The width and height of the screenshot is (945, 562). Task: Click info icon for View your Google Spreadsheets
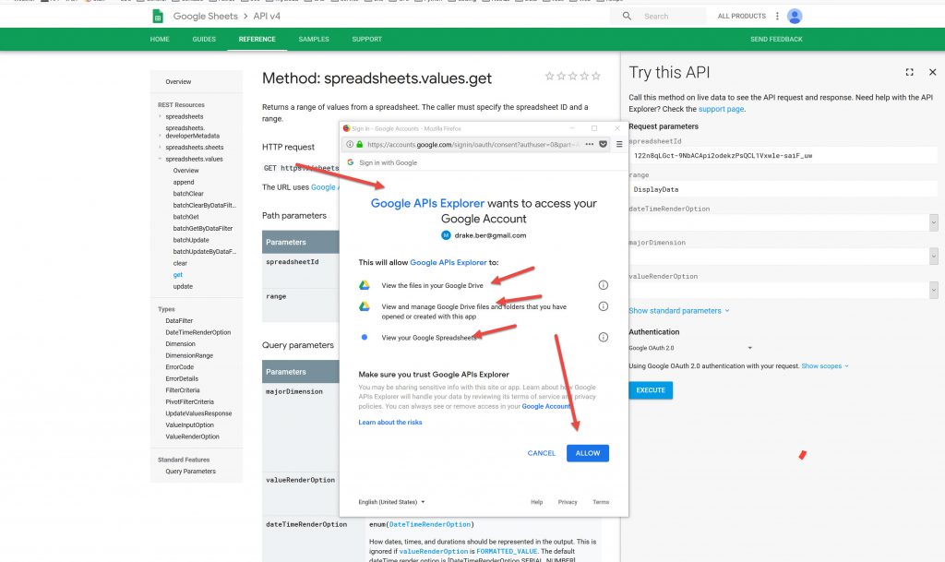point(603,338)
